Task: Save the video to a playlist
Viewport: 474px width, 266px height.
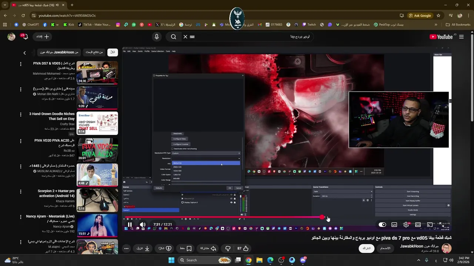Action: click(186, 249)
